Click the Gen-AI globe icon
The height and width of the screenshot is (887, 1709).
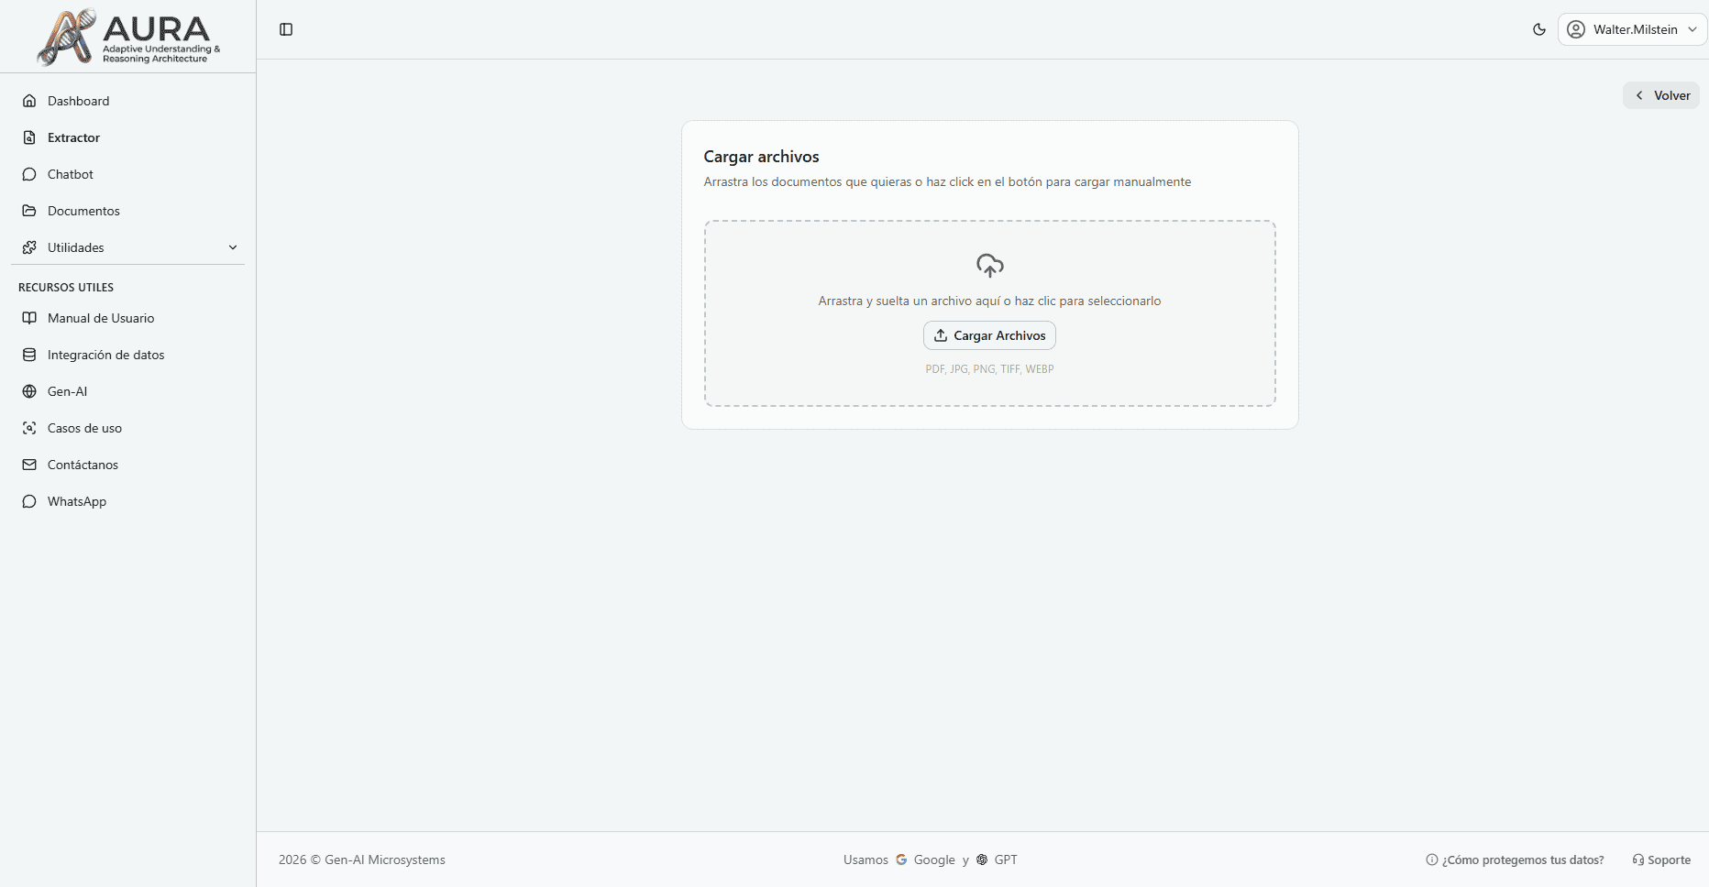point(30,391)
